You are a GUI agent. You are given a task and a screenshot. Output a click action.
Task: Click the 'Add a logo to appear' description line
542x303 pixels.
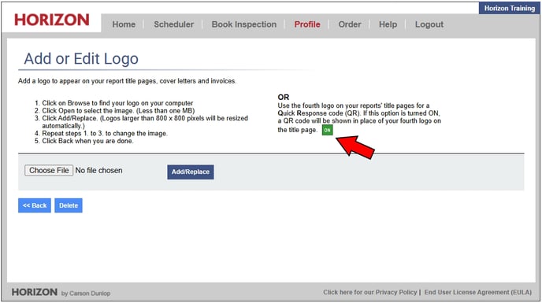point(127,81)
